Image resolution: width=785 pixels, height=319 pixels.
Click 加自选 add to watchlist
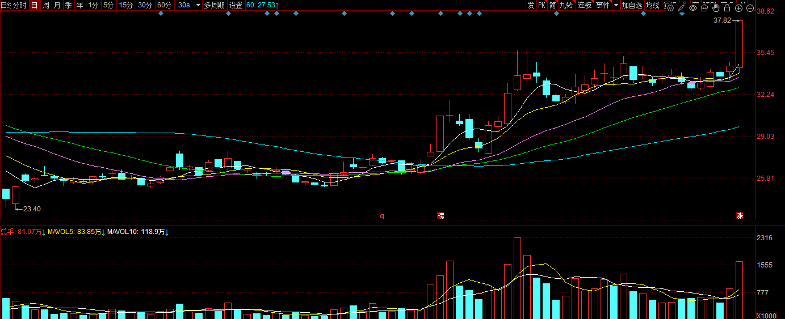coord(632,5)
